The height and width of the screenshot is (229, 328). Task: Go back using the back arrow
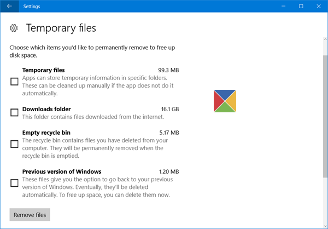(9, 6)
